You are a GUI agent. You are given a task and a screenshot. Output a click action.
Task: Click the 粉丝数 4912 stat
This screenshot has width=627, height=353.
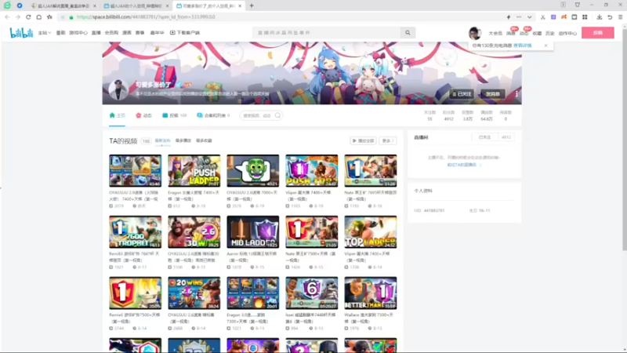pyautogui.click(x=448, y=115)
